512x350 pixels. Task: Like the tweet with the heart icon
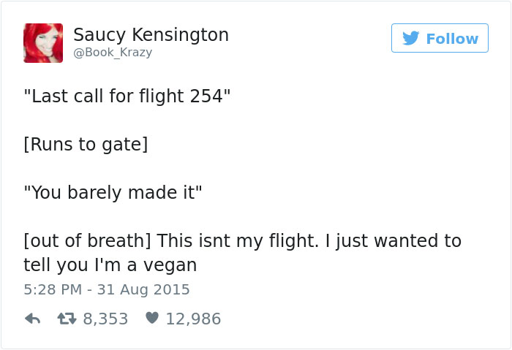coord(152,318)
